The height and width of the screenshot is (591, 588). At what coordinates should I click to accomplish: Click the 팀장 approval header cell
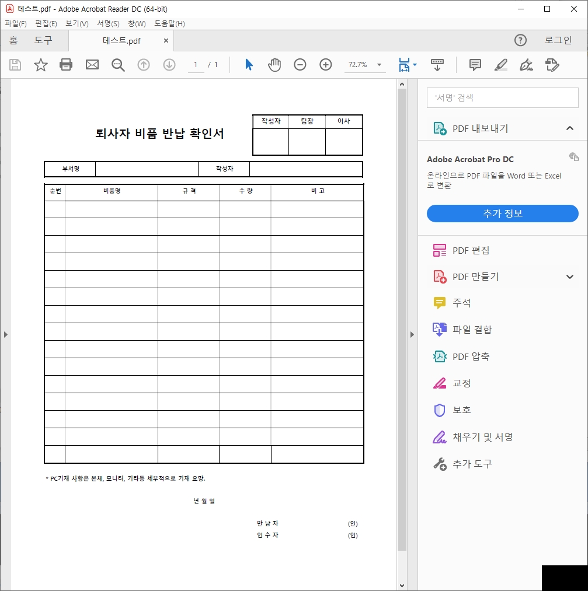307,121
